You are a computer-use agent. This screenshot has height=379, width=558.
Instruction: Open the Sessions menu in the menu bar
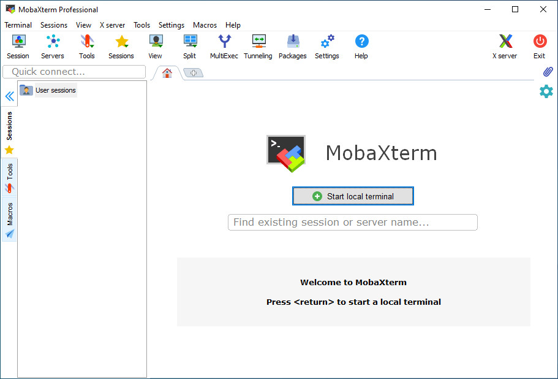(54, 25)
